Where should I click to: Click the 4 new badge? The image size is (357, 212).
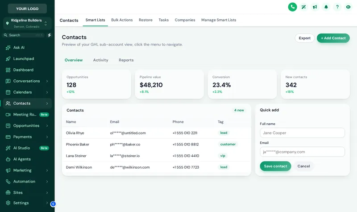coord(239,110)
